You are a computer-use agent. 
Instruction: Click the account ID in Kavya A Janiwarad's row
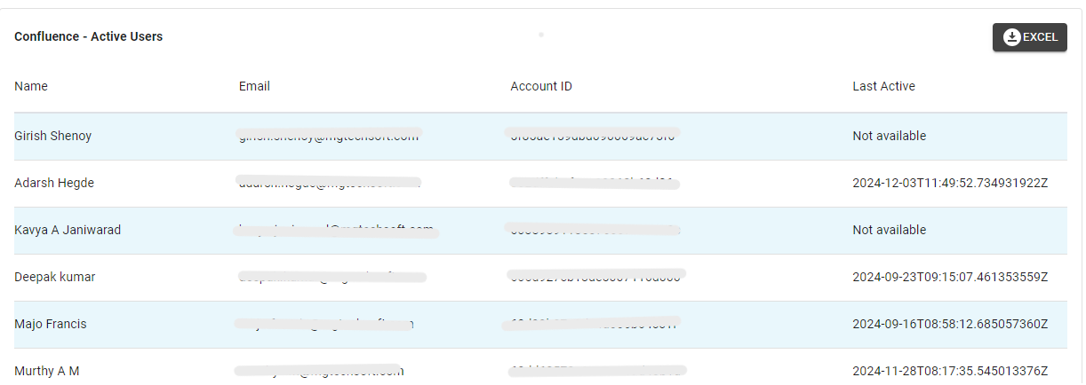(x=593, y=230)
